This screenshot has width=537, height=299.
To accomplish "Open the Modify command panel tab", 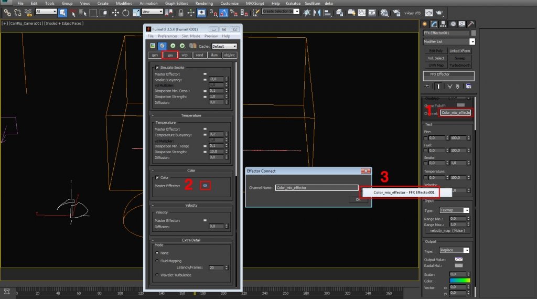I will coord(434,24).
